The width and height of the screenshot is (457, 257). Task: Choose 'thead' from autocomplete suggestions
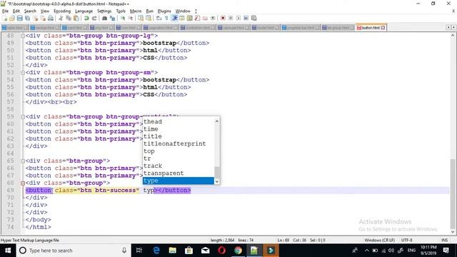(x=178, y=121)
